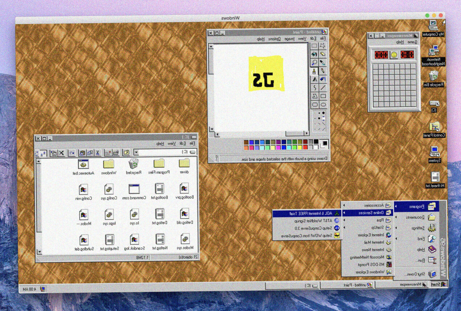
Task: Select the Pencil tool in Paint
Action: click(323, 71)
